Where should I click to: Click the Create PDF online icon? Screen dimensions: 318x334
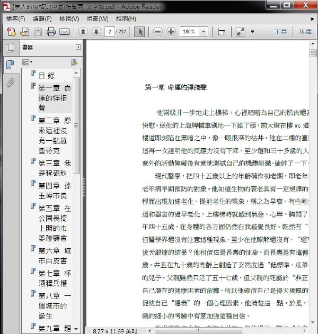(x=11, y=32)
